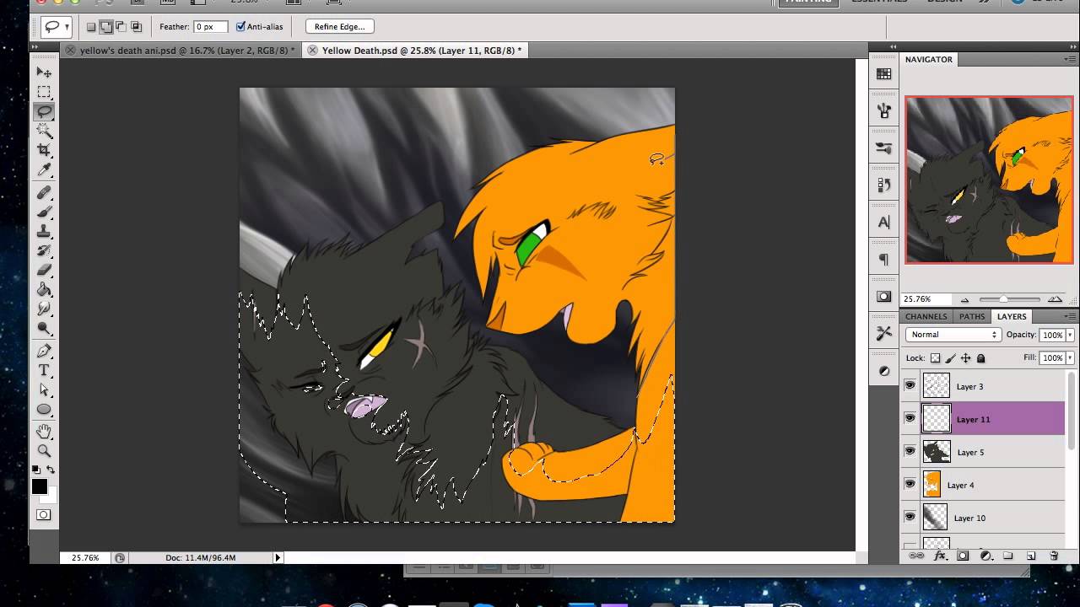Select the Hand tool
Image resolution: width=1080 pixels, height=607 pixels.
coord(44,432)
